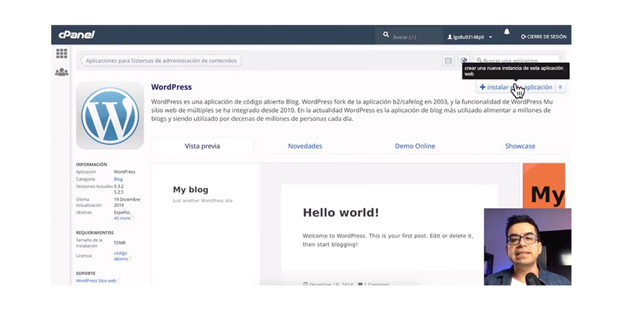The height and width of the screenshot is (311, 622).
Task: Open the User Manager people icon in sidebar
Action: (x=62, y=72)
